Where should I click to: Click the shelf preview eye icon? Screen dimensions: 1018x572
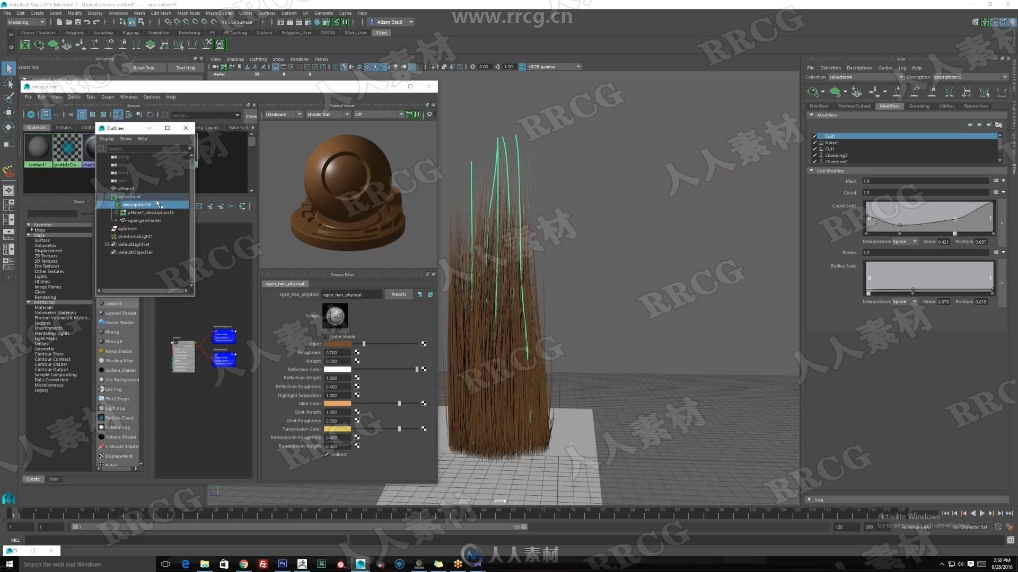point(39,45)
